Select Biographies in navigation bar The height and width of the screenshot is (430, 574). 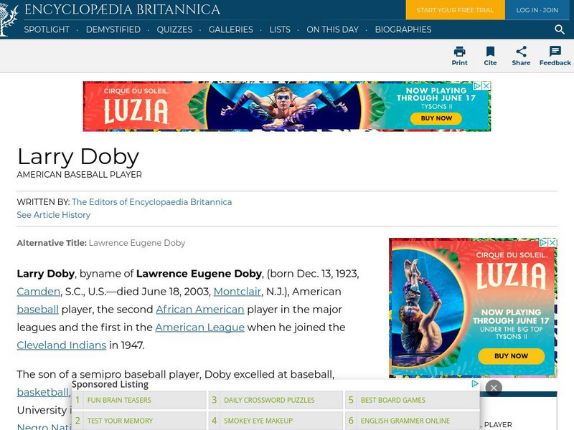pyautogui.click(x=403, y=29)
